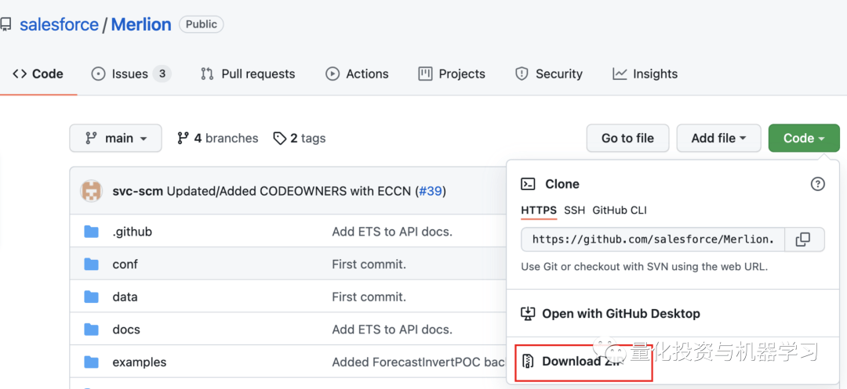Open the Actions tab

357,74
